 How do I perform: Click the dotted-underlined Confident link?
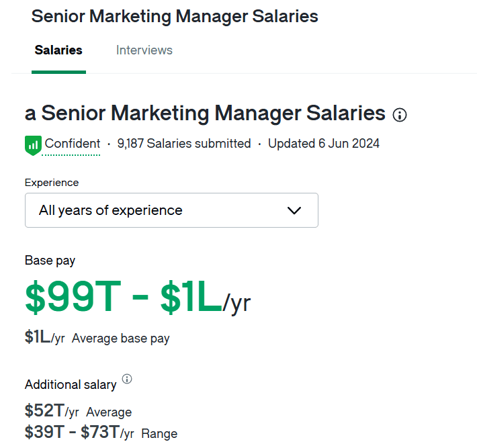tap(73, 144)
